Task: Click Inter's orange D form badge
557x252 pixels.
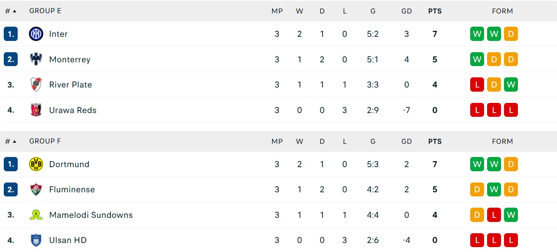Action: [x=511, y=34]
